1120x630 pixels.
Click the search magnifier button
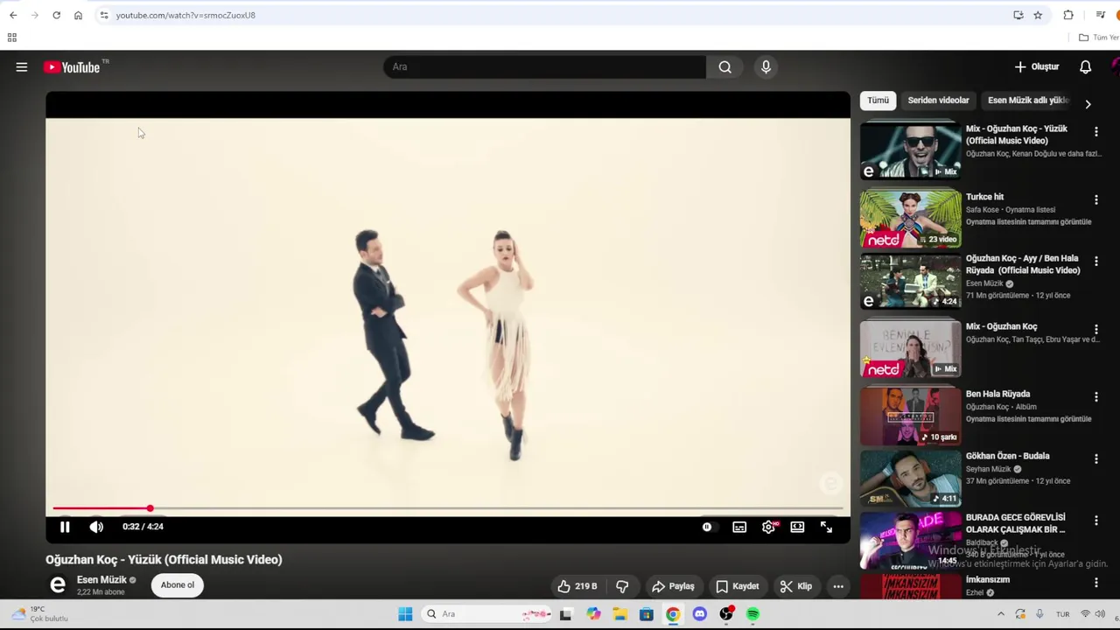pos(724,67)
